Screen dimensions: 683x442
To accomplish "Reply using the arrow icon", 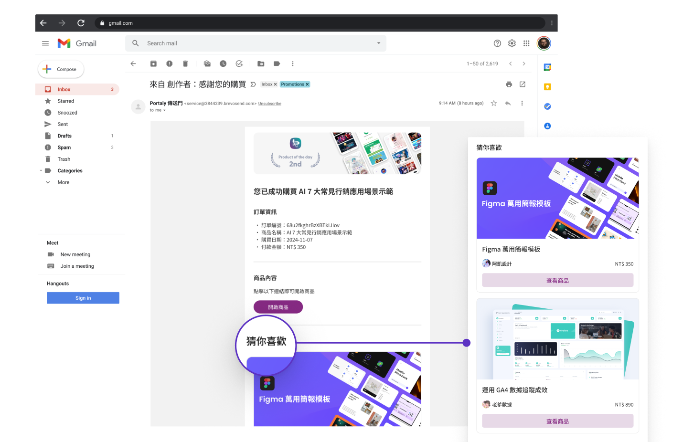I will pyautogui.click(x=508, y=103).
